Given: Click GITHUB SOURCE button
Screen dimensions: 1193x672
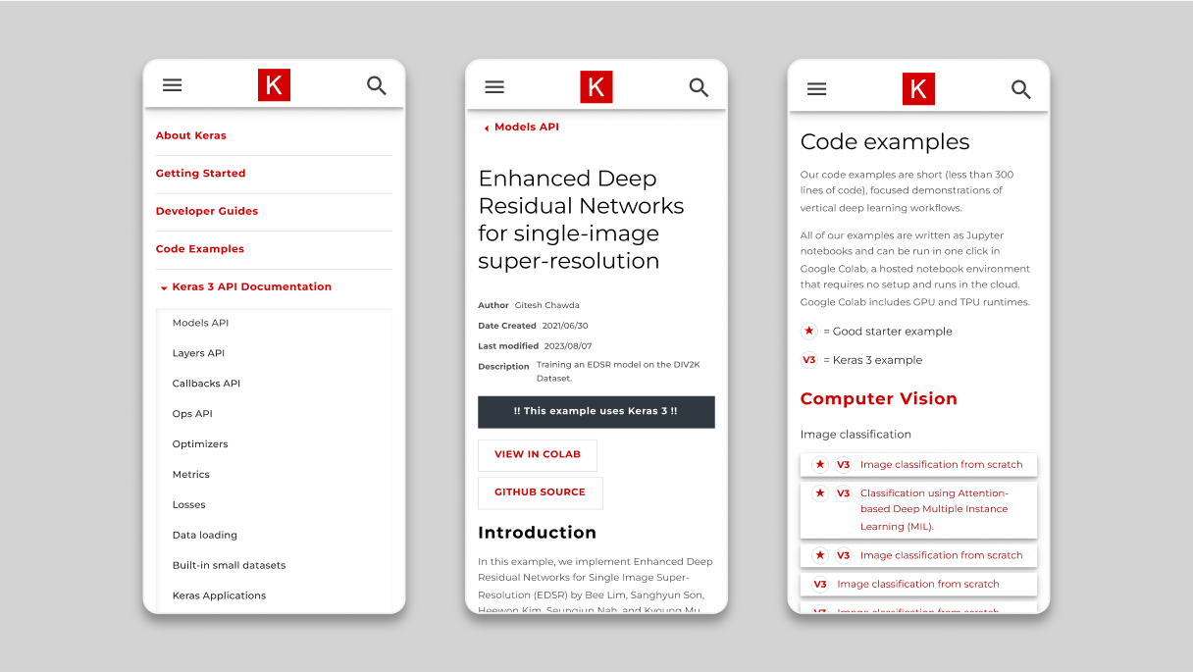Looking at the screenshot, I should click(541, 492).
